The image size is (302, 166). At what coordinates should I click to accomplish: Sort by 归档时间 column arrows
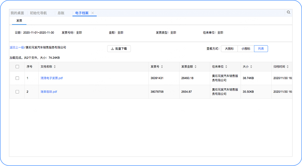tap(288, 67)
